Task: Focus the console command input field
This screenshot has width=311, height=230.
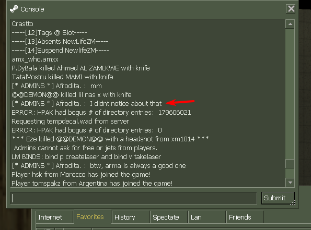Action: 134,198
